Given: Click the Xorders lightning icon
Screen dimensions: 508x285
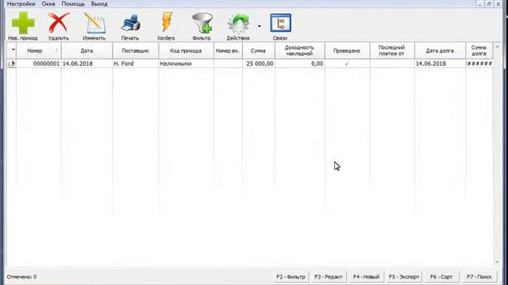Looking at the screenshot, I should tap(167, 22).
